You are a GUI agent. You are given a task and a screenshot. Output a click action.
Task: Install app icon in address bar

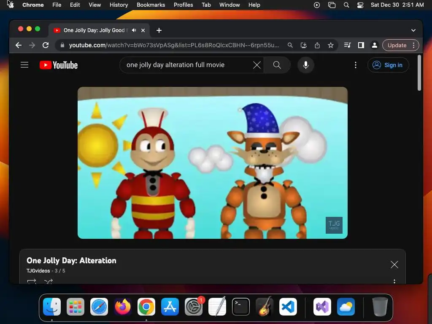coord(304,45)
